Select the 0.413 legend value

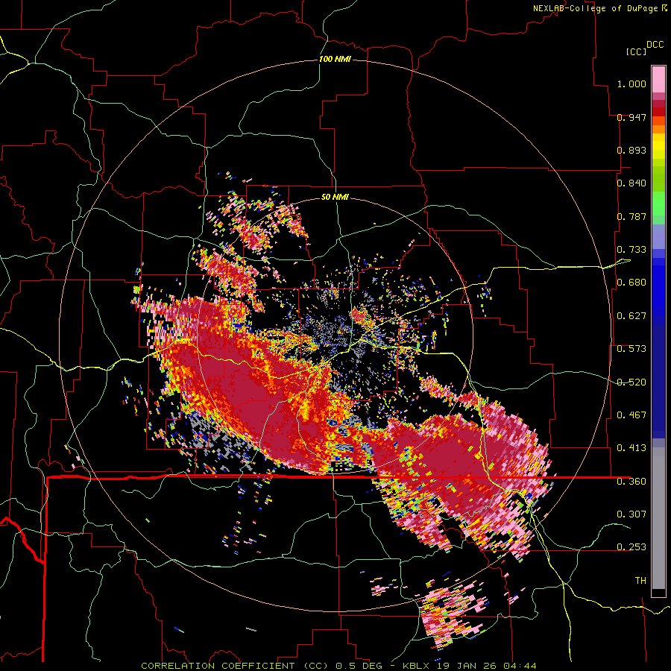pos(631,448)
